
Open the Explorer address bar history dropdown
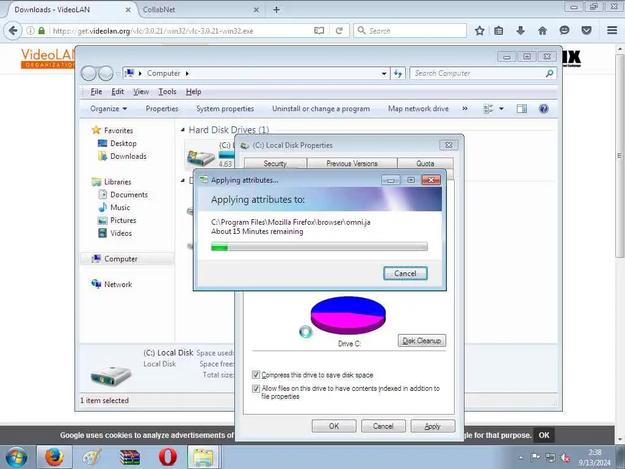pyautogui.click(x=384, y=74)
